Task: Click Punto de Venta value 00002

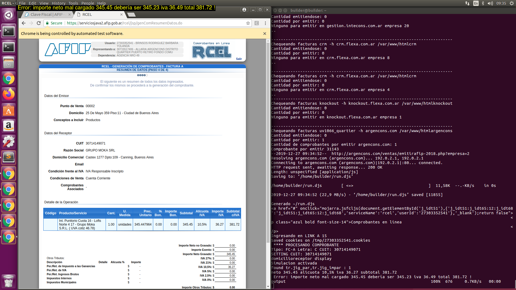Action: pos(90,106)
